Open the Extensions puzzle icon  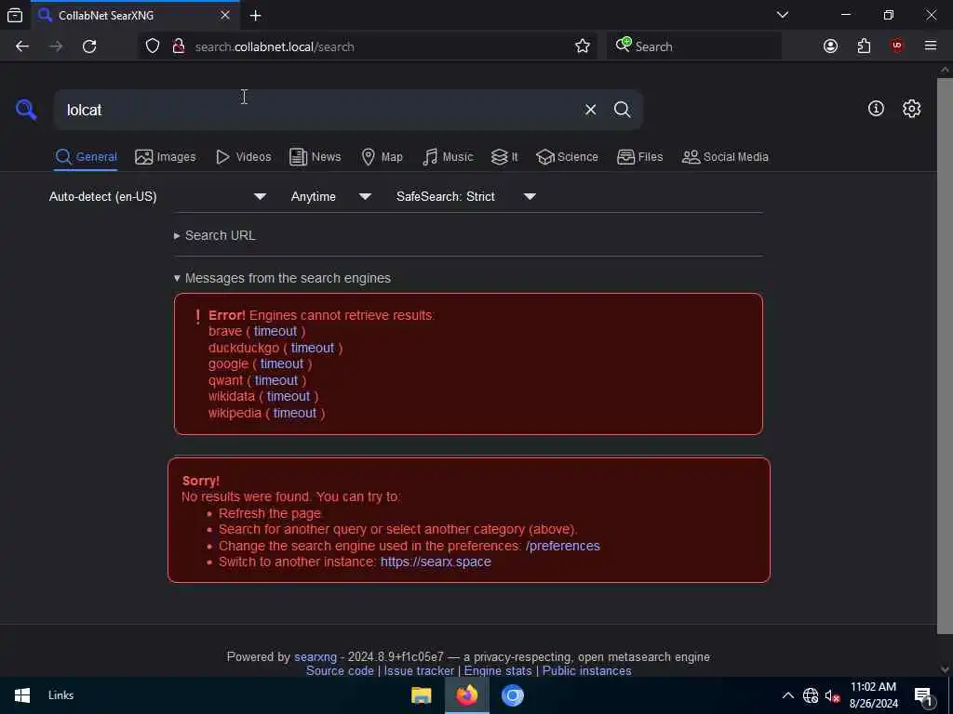click(864, 46)
